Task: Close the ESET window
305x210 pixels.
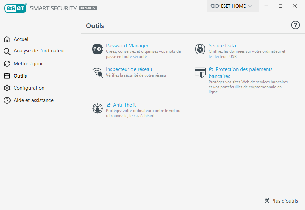Action: click(x=295, y=6)
